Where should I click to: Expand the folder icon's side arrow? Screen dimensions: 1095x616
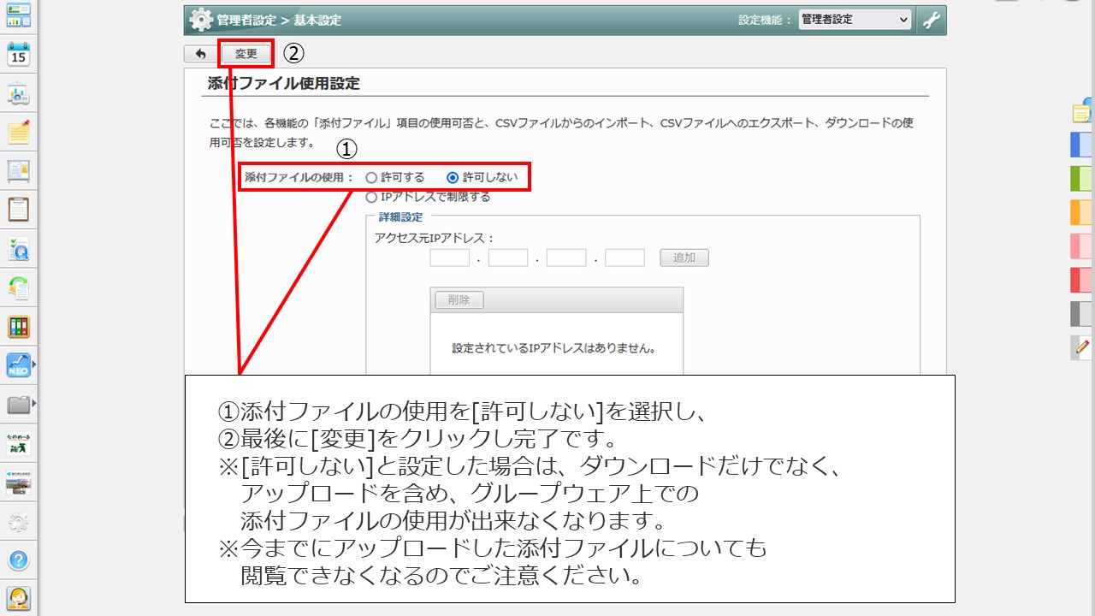[33, 404]
